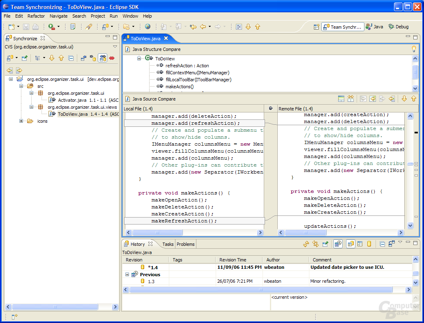Click the Synchronize view horizontal scrollbar thumb
Screen dimensions: 424x323
(x=55, y=307)
